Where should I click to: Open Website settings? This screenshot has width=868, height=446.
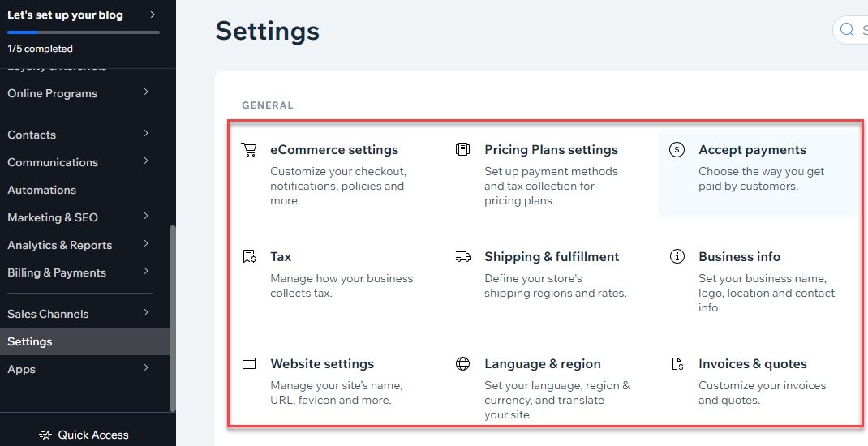click(x=322, y=364)
